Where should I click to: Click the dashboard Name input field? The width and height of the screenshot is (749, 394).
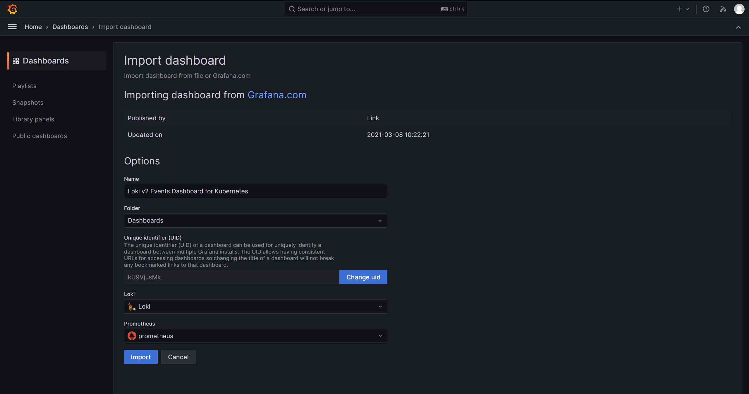[256, 191]
